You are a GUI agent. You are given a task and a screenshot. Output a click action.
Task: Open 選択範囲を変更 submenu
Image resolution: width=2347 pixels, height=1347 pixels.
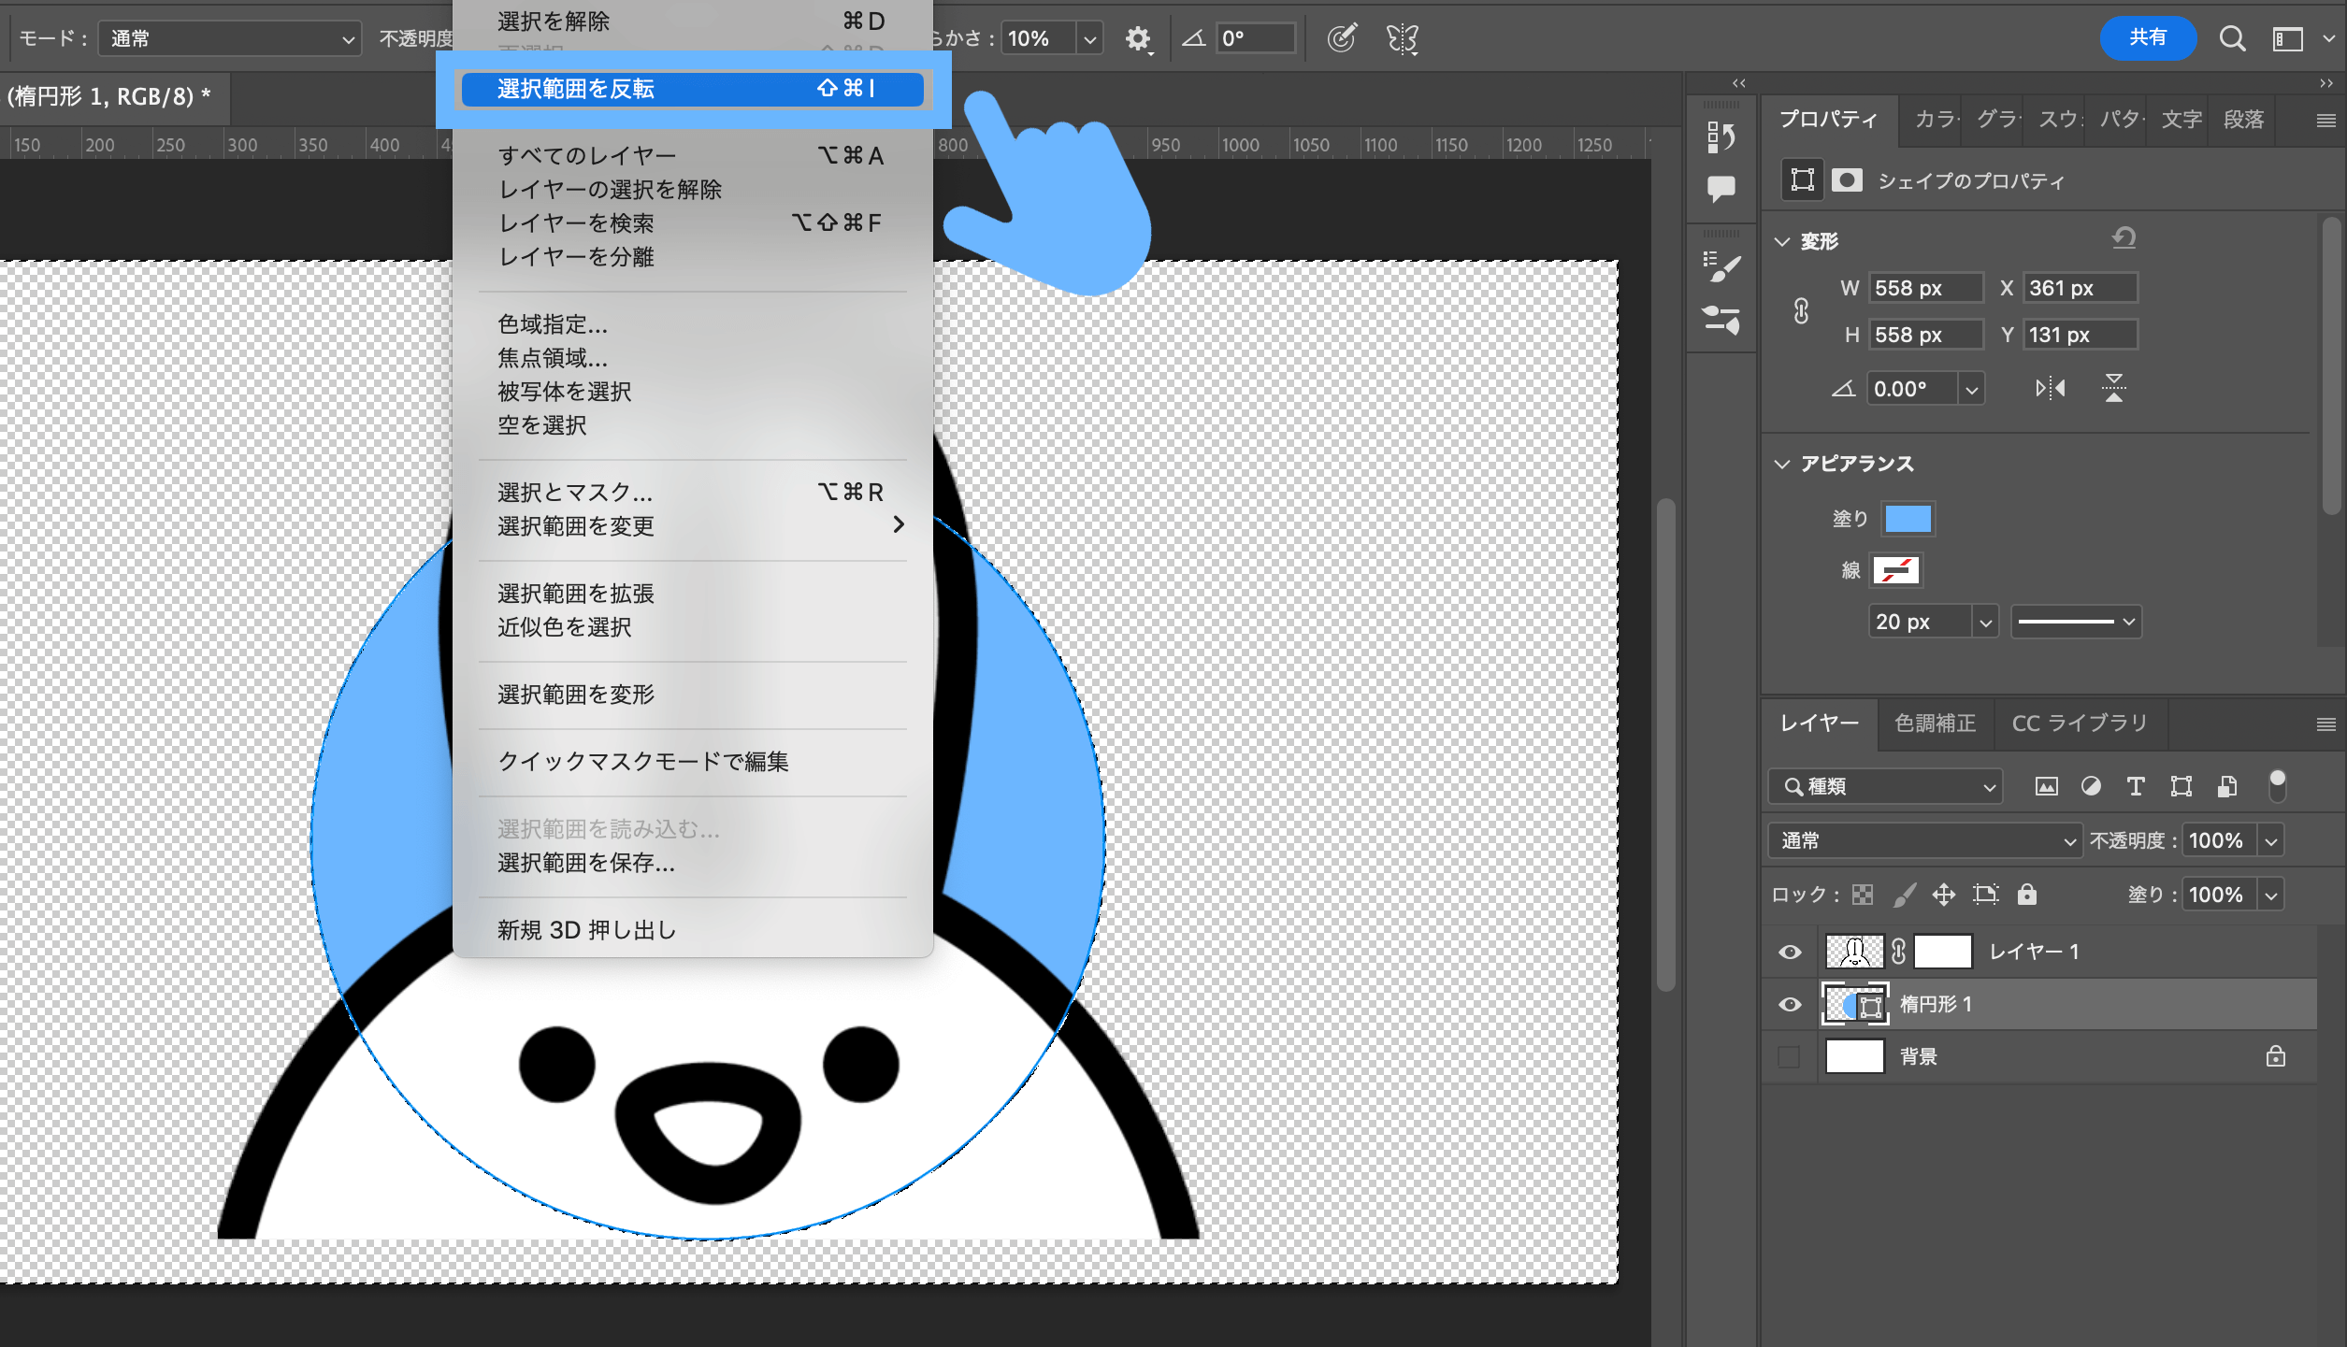click(x=693, y=526)
